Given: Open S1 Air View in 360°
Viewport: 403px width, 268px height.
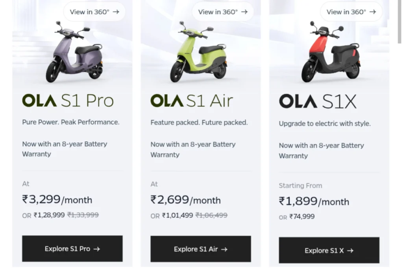Looking at the screenshot, I should click(223, 12).
